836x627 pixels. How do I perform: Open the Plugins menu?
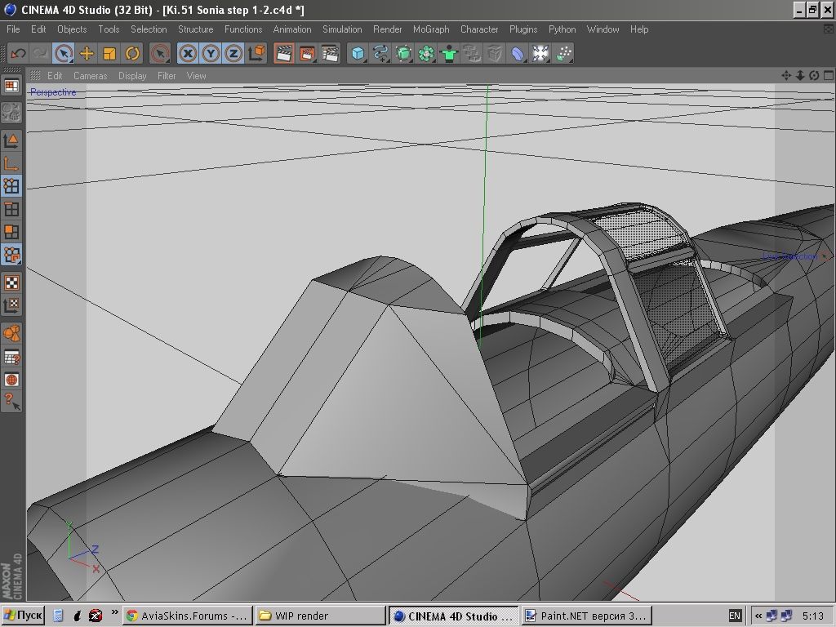[523, 29]
